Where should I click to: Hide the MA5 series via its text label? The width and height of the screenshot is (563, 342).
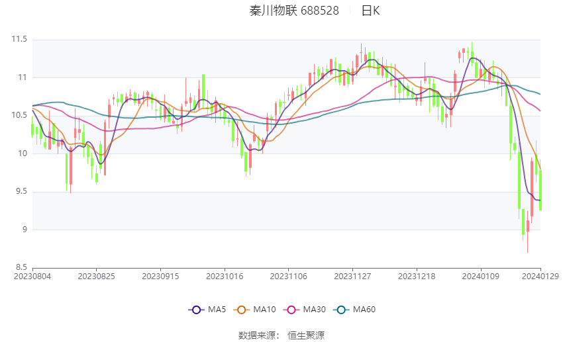click(217, 310)
